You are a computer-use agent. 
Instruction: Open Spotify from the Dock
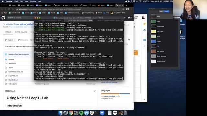pyautogui.click(x=81, y=113)
